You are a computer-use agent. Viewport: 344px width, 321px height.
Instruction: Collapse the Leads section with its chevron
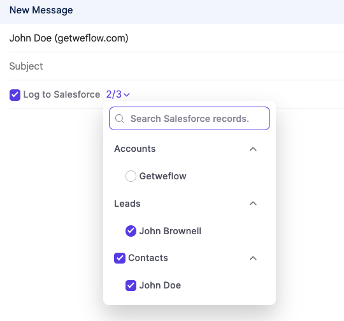tap(253, 204)
